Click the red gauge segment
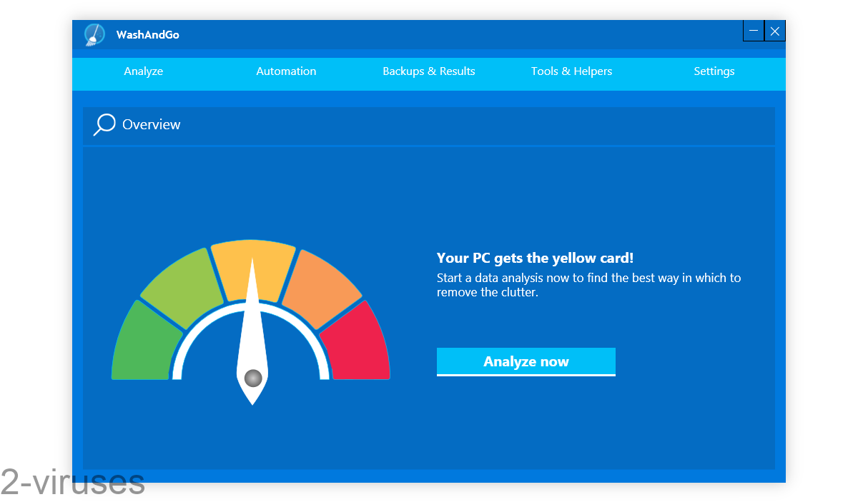 358,344
